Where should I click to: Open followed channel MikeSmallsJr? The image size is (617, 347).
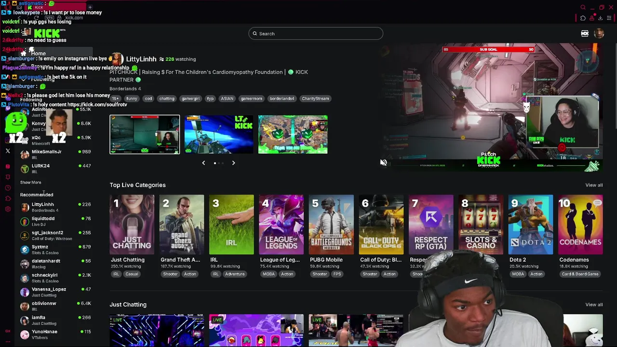(x=55, y=154)
